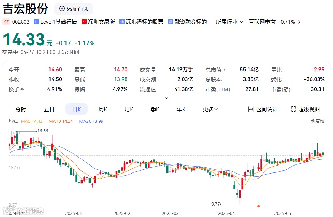Open the 超级视图 view
The height and width of the screenshot is (217, 333).
click(x=305, y=109)
